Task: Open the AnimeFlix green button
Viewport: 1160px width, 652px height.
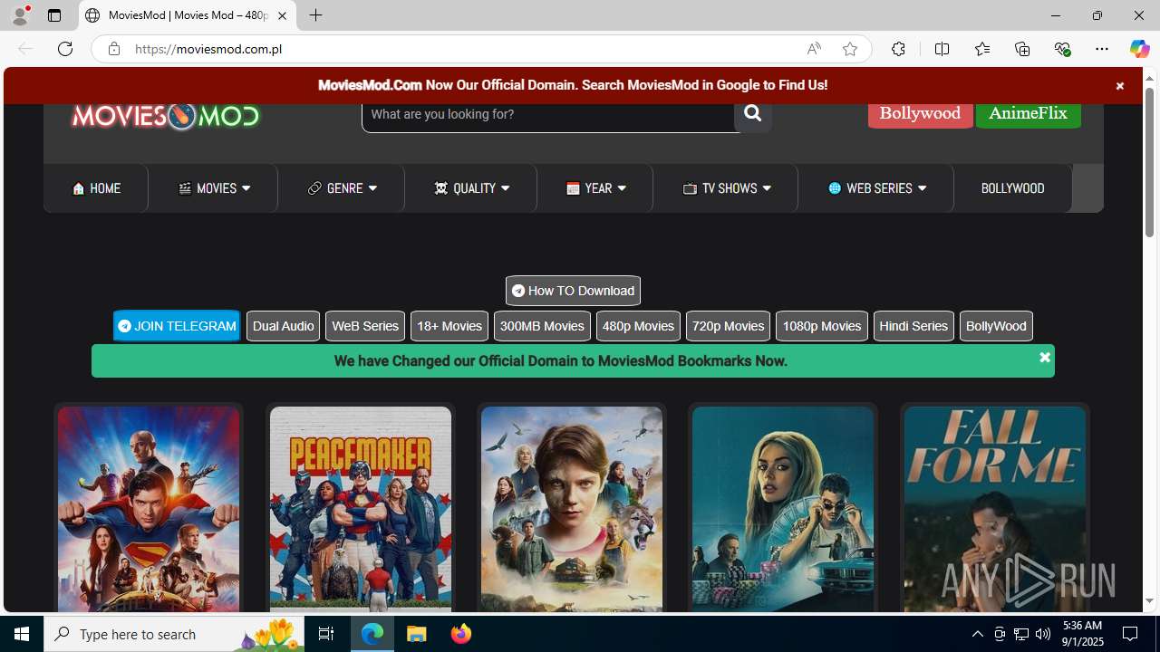Action: (1028, 114)
